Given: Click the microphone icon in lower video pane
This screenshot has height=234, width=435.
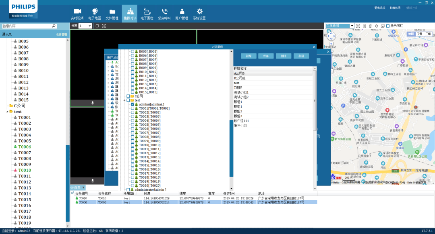Looking at the screenshot, I should 93,180.
